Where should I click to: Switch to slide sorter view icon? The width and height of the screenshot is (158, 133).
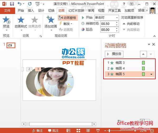point(78,131)
